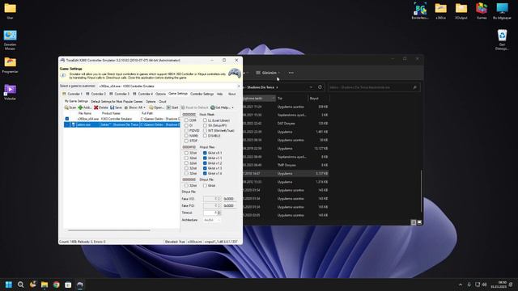Enable the LL (Load Library) checkbox

pos(205,120)
